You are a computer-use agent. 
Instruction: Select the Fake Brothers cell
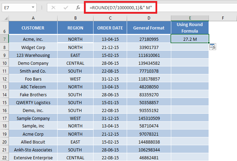(x=33, y=95)
